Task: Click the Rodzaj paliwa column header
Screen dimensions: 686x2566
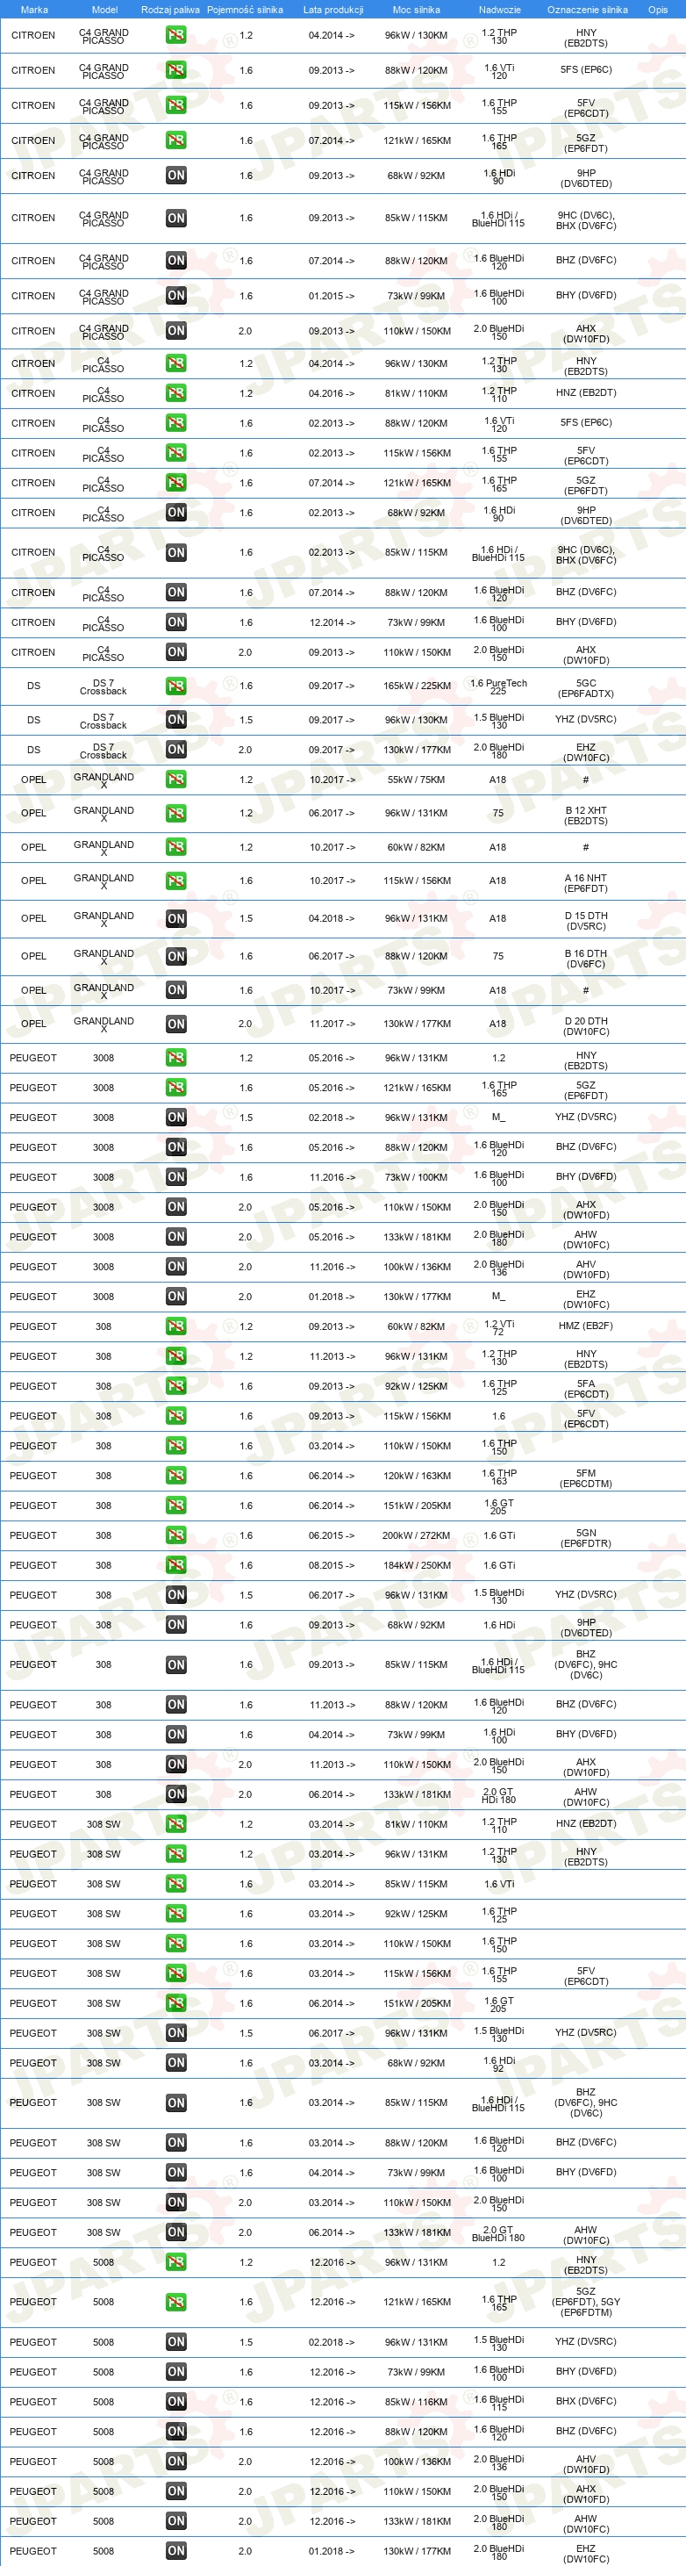Action: pos(170,10)
